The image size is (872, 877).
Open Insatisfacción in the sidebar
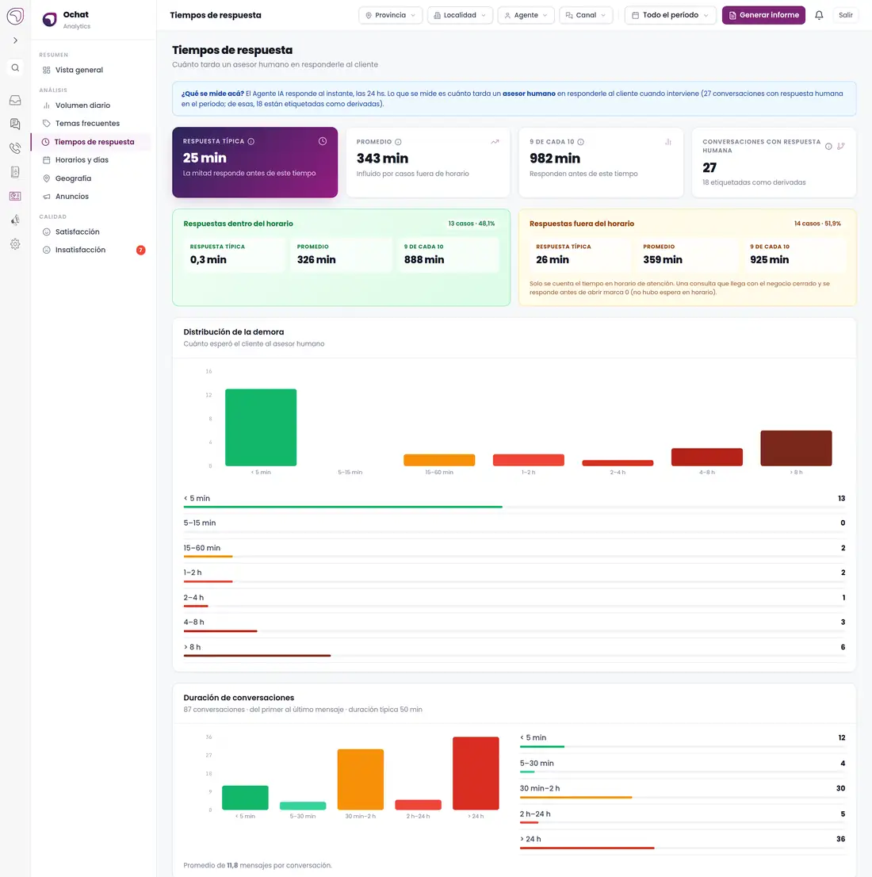(90, 250)
